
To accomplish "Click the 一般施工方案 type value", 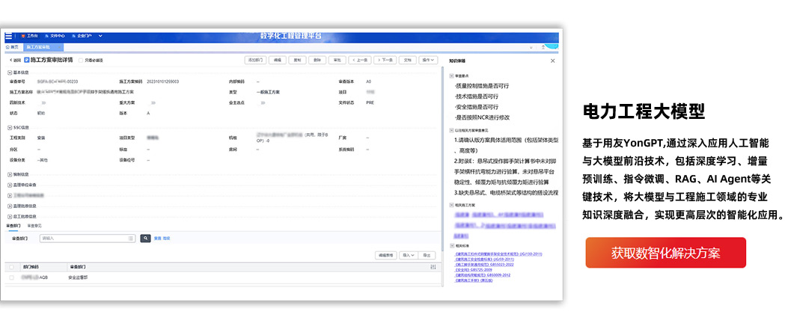I will [268, 92].
